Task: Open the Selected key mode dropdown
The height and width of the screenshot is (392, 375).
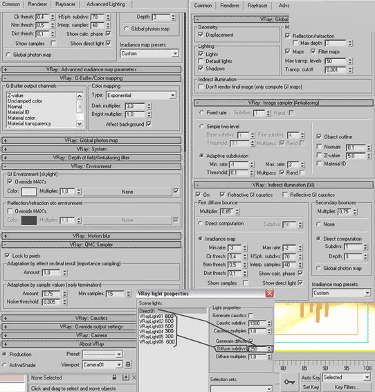Action: click(367, 377)
